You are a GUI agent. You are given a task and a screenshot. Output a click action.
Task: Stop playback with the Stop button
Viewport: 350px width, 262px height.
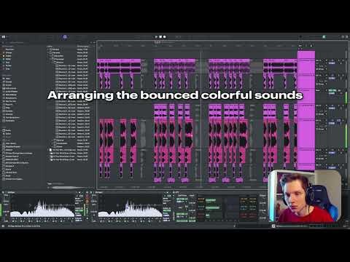160,37
